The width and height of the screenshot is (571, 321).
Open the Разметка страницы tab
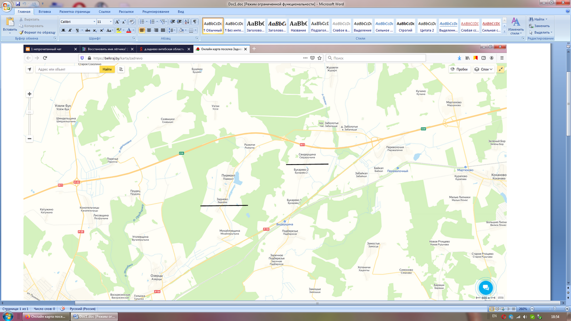pos(76,11)
